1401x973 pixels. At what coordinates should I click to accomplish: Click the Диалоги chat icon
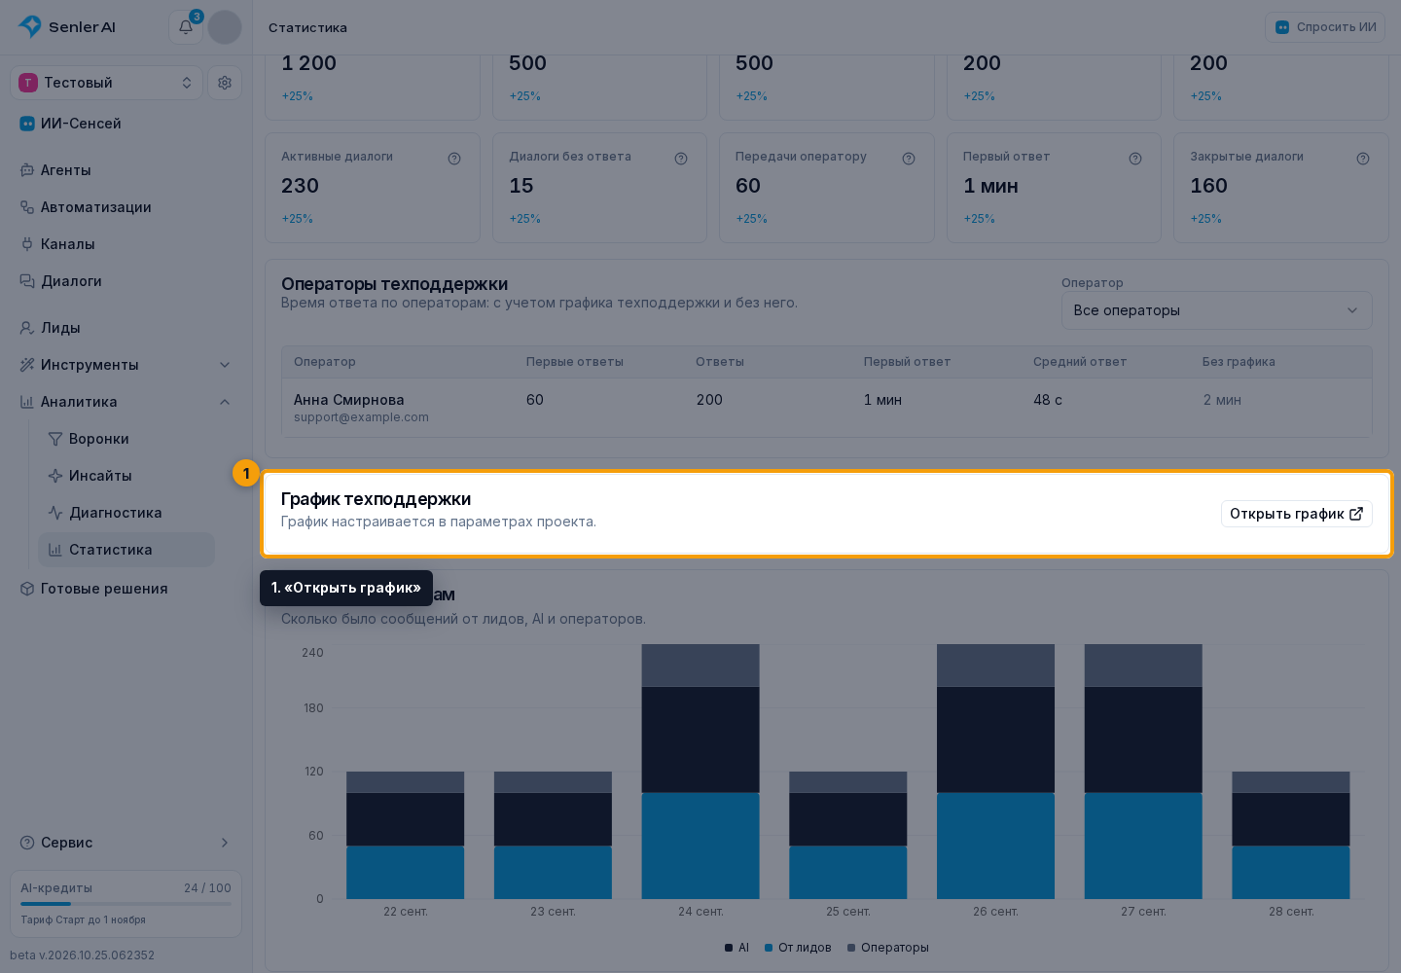27,281
